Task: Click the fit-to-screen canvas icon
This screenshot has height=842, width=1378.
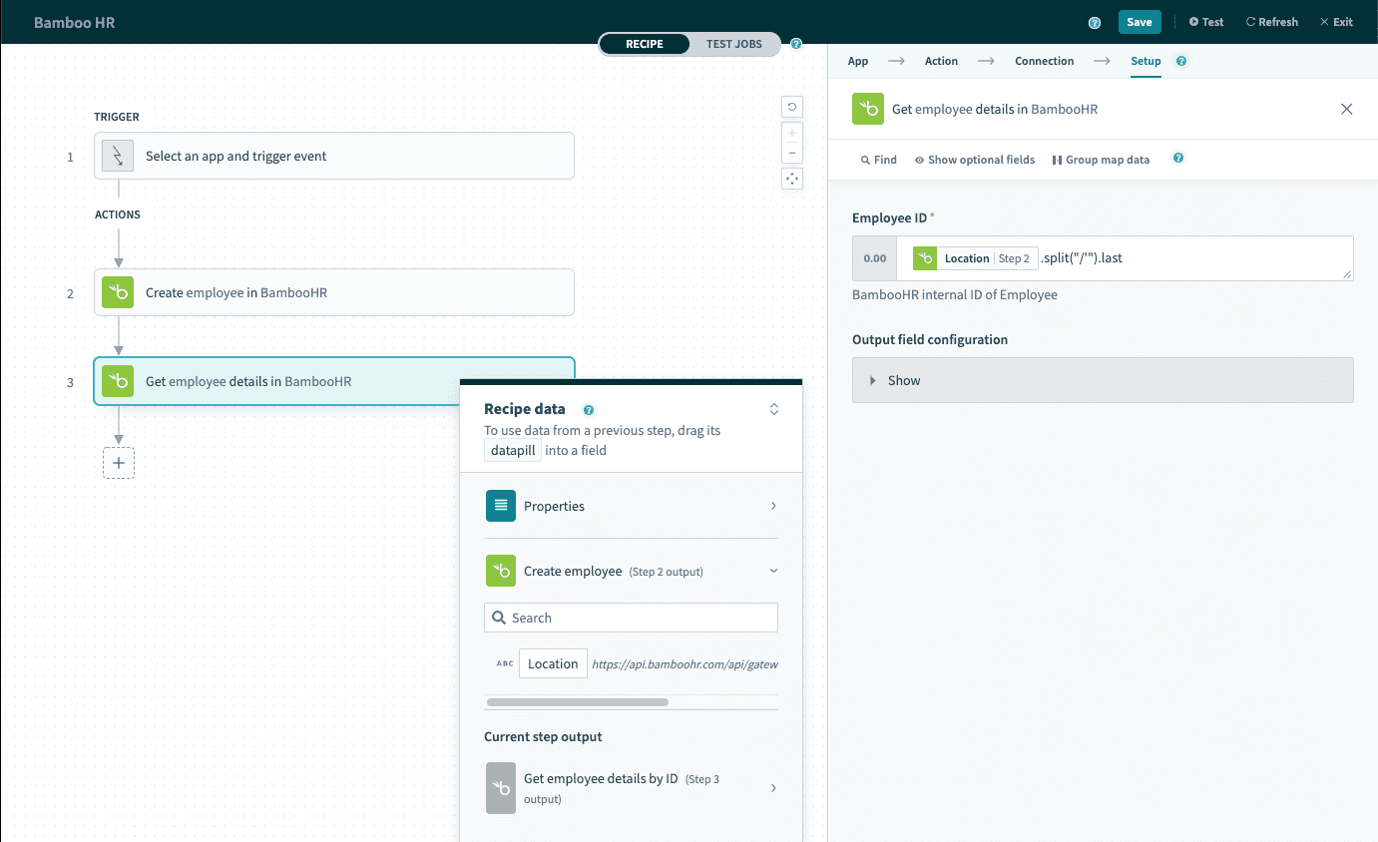Action: [x=792, y=179]
